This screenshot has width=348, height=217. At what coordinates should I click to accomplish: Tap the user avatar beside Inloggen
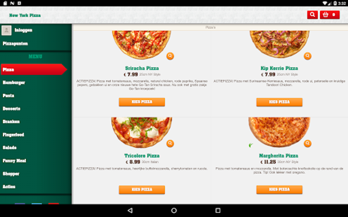[6, 30]
